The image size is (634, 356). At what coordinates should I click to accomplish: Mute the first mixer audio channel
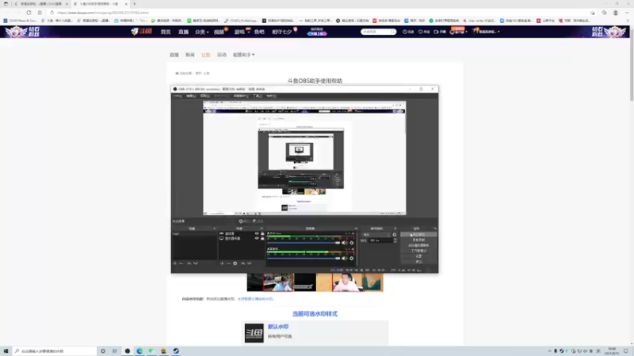(x=344, y=243)
